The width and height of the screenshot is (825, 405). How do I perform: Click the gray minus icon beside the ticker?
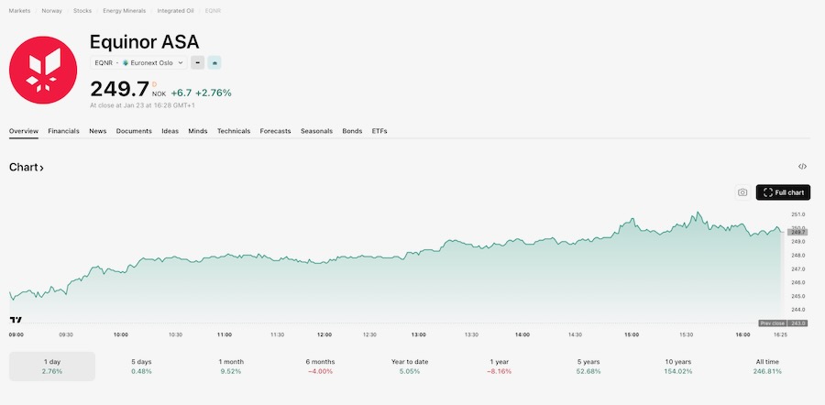(x=198, y=63)
